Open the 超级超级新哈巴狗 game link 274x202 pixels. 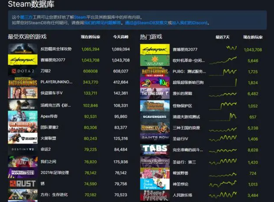click(x=188, y=83)
